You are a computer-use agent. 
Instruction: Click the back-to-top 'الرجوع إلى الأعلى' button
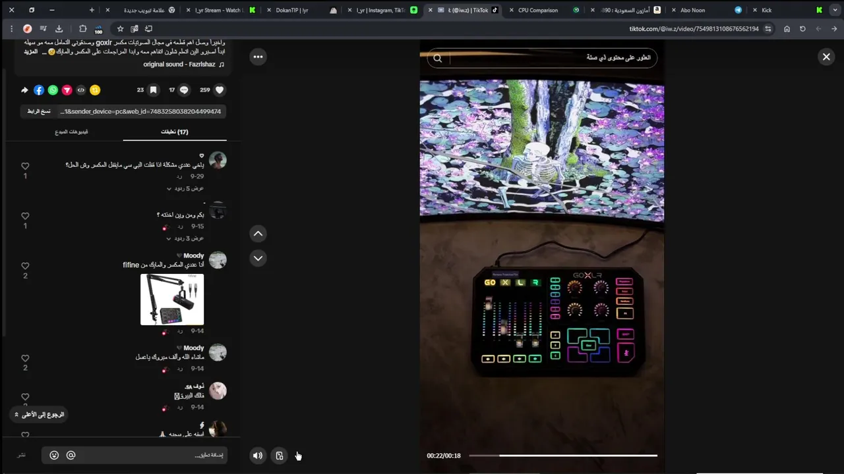(x=40, y=415)
